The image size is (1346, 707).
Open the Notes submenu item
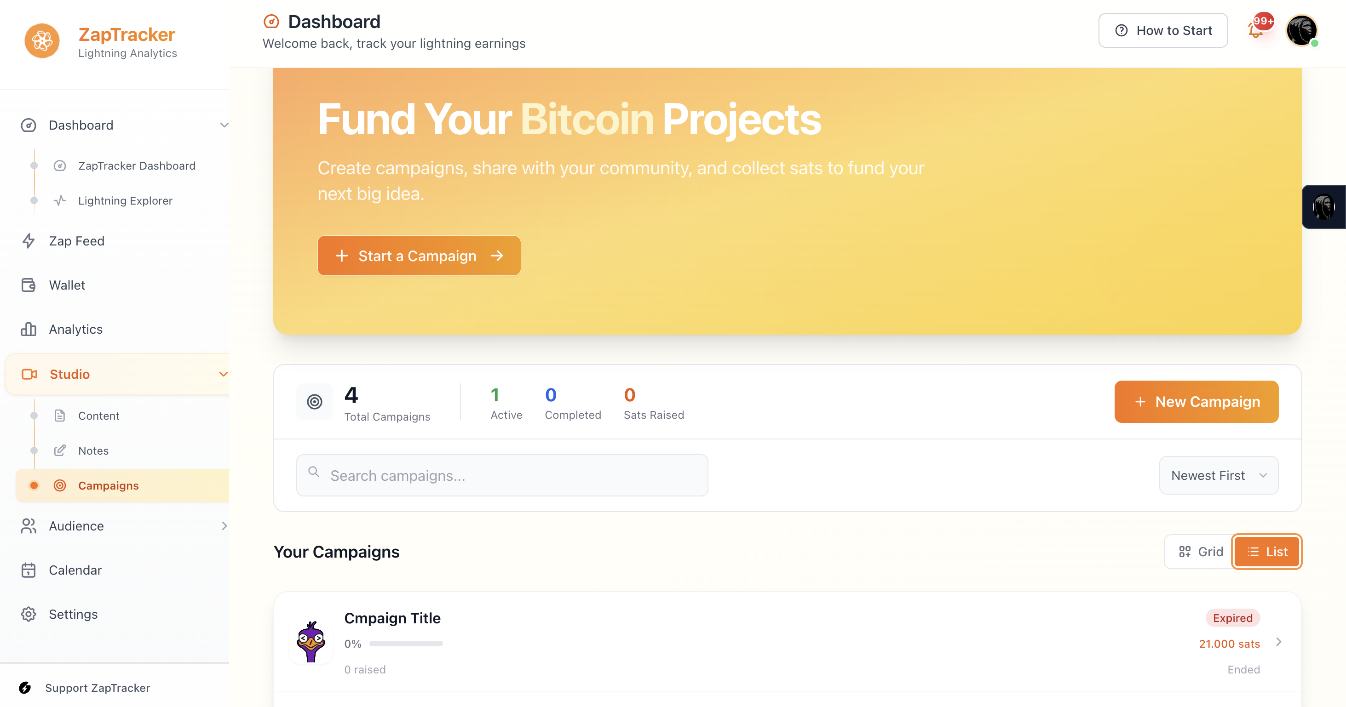coord(93,450)
